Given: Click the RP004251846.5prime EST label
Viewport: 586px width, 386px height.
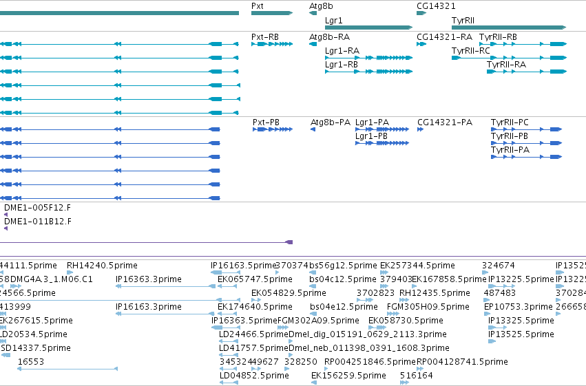Looking at the screenshot, I should pos(370,362).
